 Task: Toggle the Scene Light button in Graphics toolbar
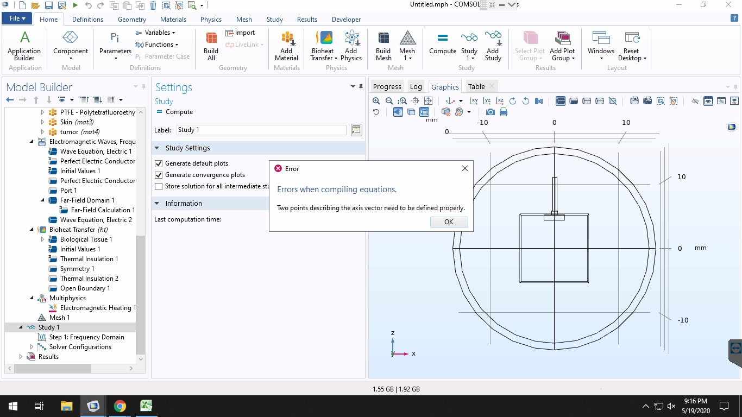[x=398, y=112]
